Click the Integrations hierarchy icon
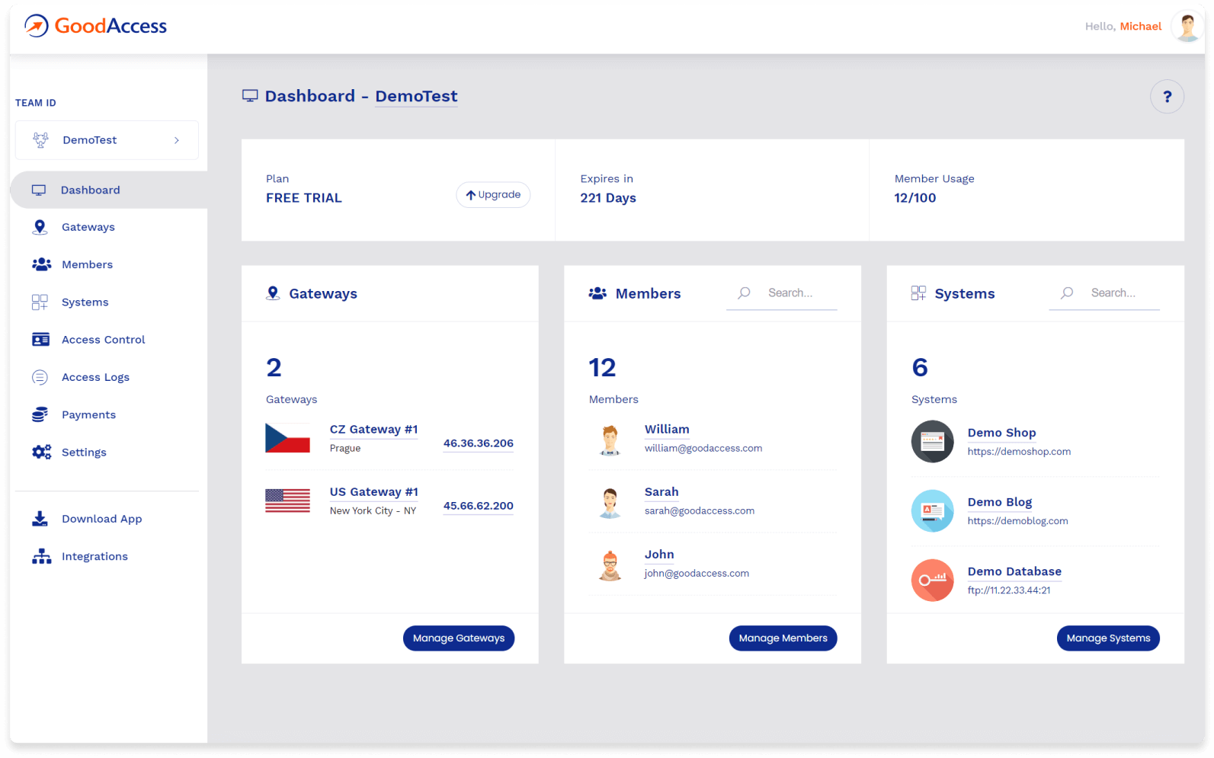The width and height of the screenshot is (1214, 758). tap(41, 556)
